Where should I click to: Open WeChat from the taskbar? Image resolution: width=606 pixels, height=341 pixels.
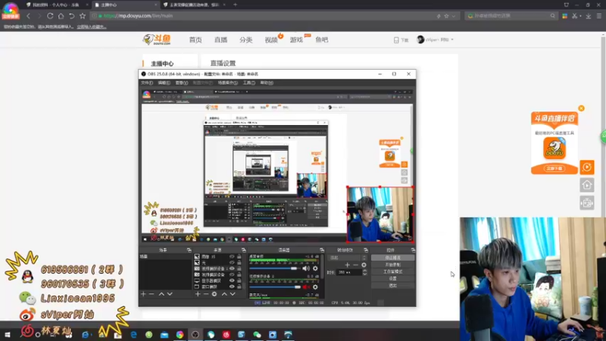click(x=257, y=334)
